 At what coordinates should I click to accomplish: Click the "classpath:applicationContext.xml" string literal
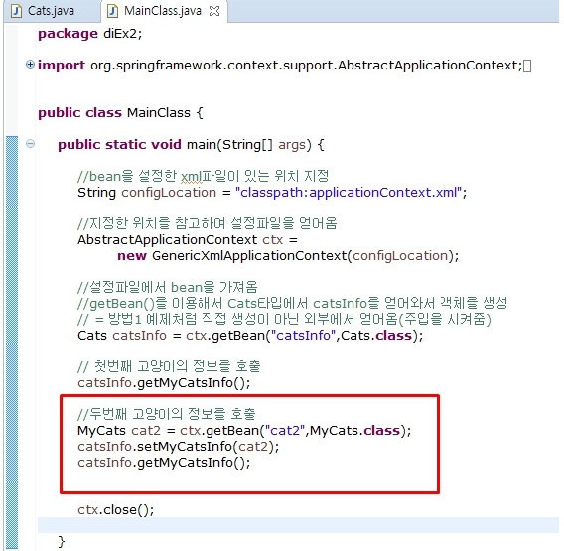[349, 193]
